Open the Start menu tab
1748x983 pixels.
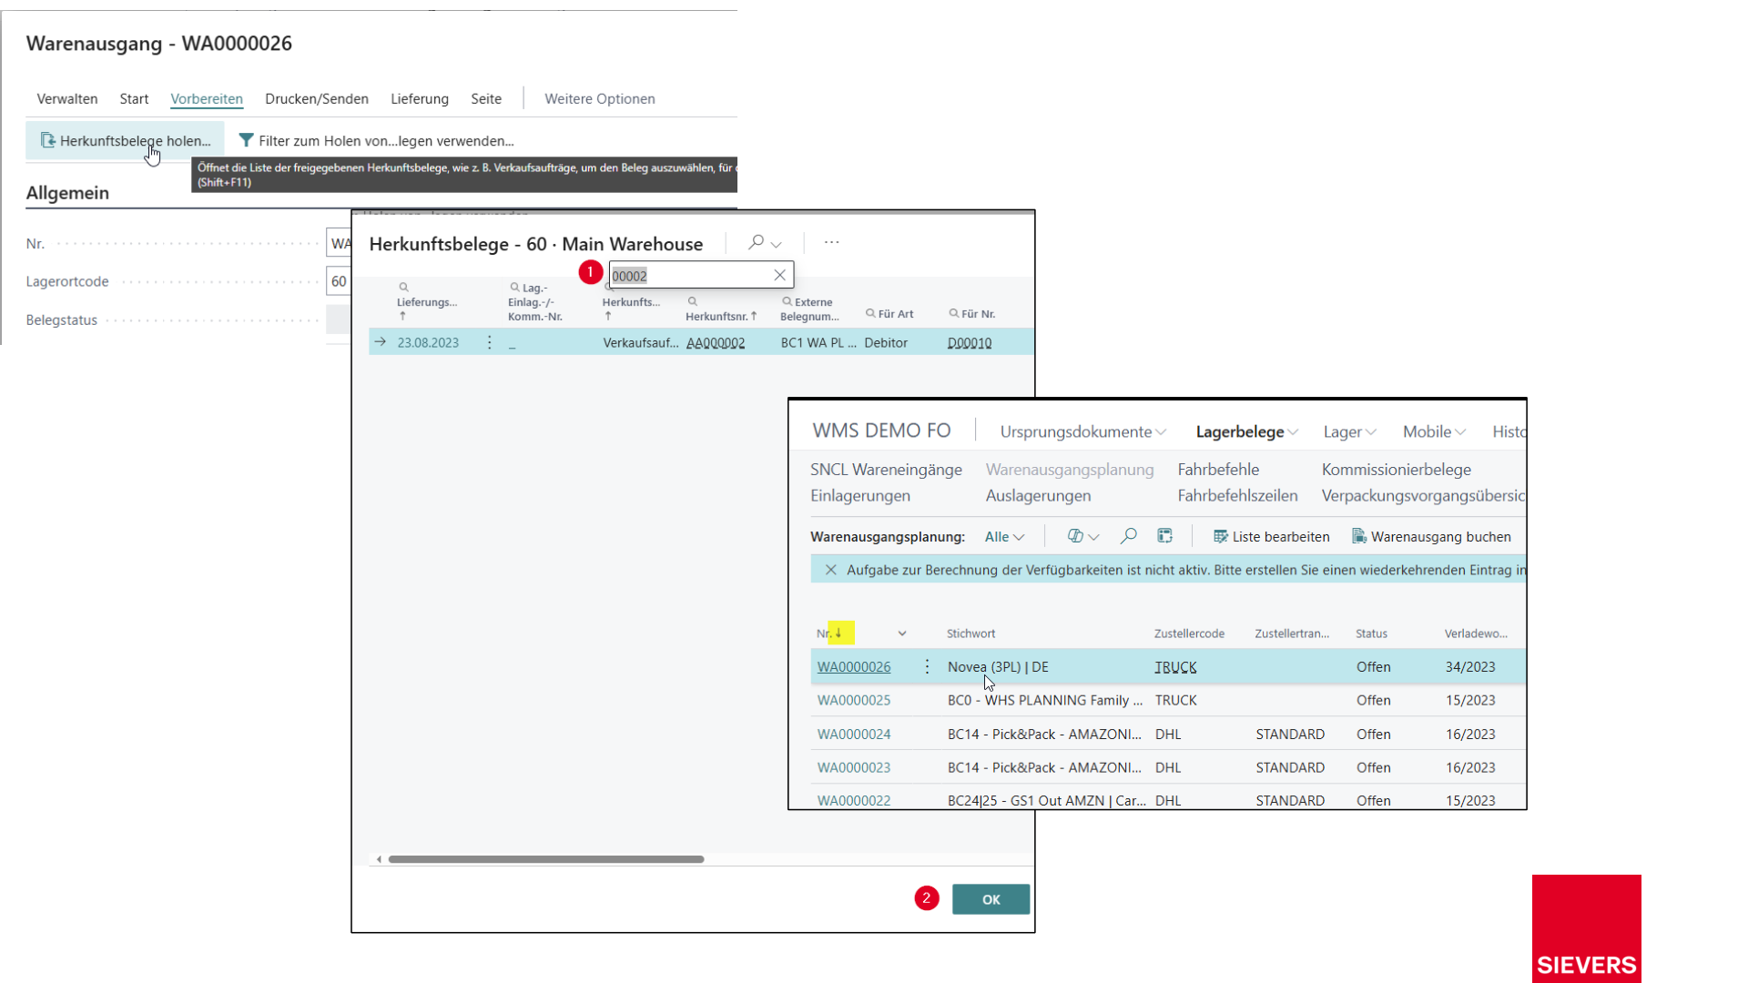[x=134, y=99]
